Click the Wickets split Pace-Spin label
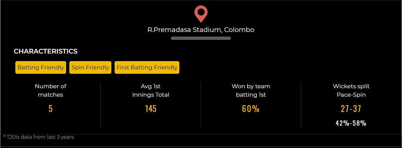This screenshot has width=402, height=148. (351, 90)
